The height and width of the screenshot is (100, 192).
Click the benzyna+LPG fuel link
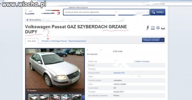click(119, 73)
